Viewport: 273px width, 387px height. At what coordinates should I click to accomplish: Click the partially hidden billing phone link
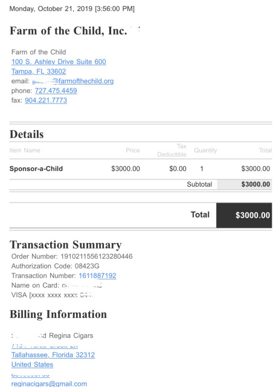pos(30,375)
